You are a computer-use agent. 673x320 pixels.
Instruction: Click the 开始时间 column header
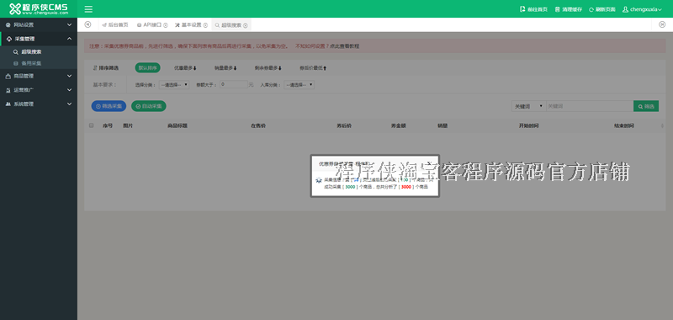(x=529, y=125)
